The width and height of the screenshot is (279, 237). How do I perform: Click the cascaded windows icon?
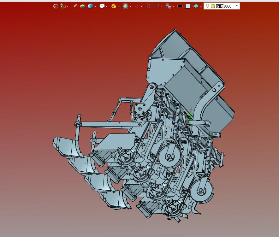168,6
